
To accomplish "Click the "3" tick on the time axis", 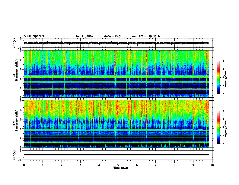I will [80, 165].
